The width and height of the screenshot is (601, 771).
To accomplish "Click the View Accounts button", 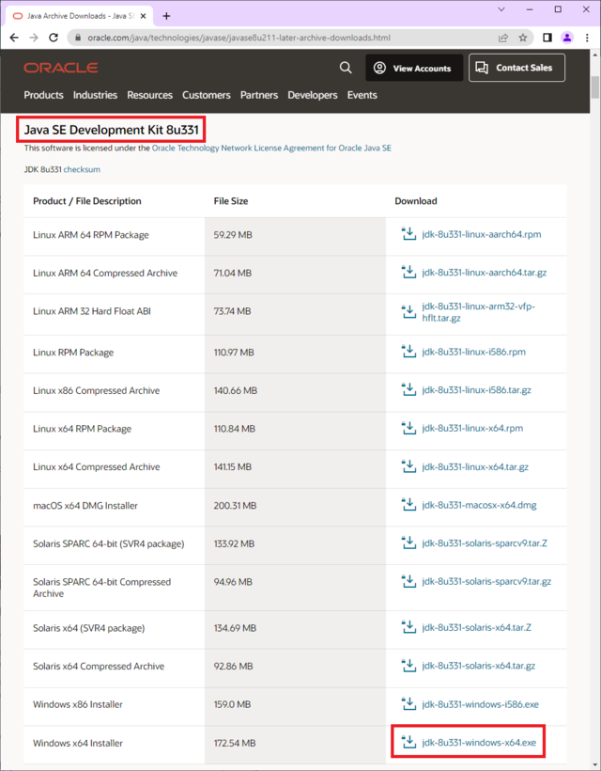I will pos(414,68).
